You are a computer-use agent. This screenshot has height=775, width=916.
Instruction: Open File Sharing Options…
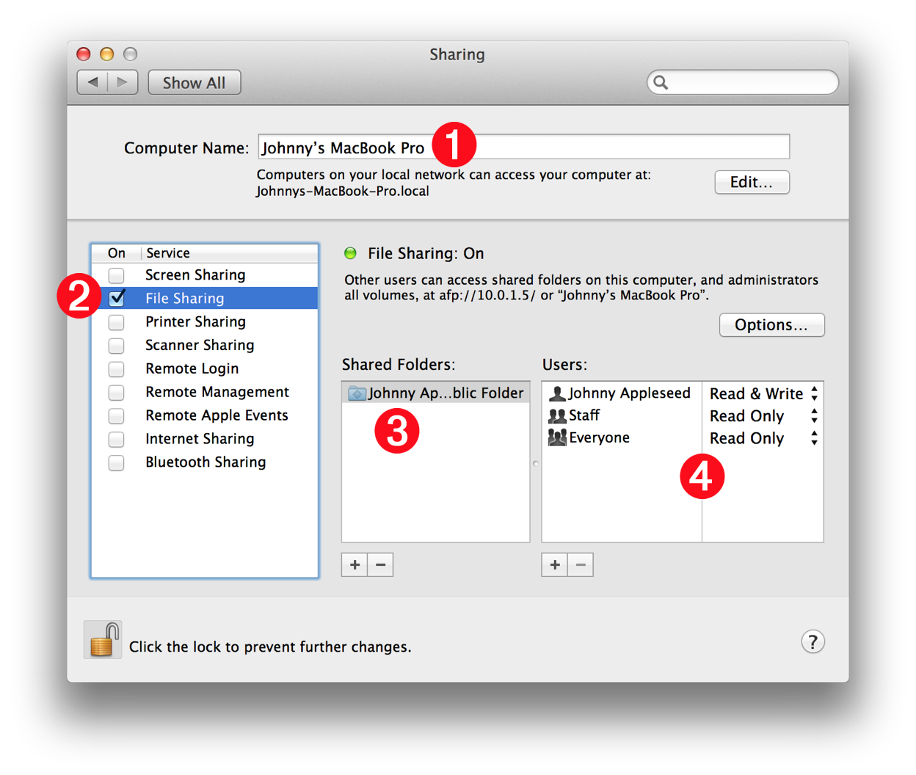(x=771, y=325)
